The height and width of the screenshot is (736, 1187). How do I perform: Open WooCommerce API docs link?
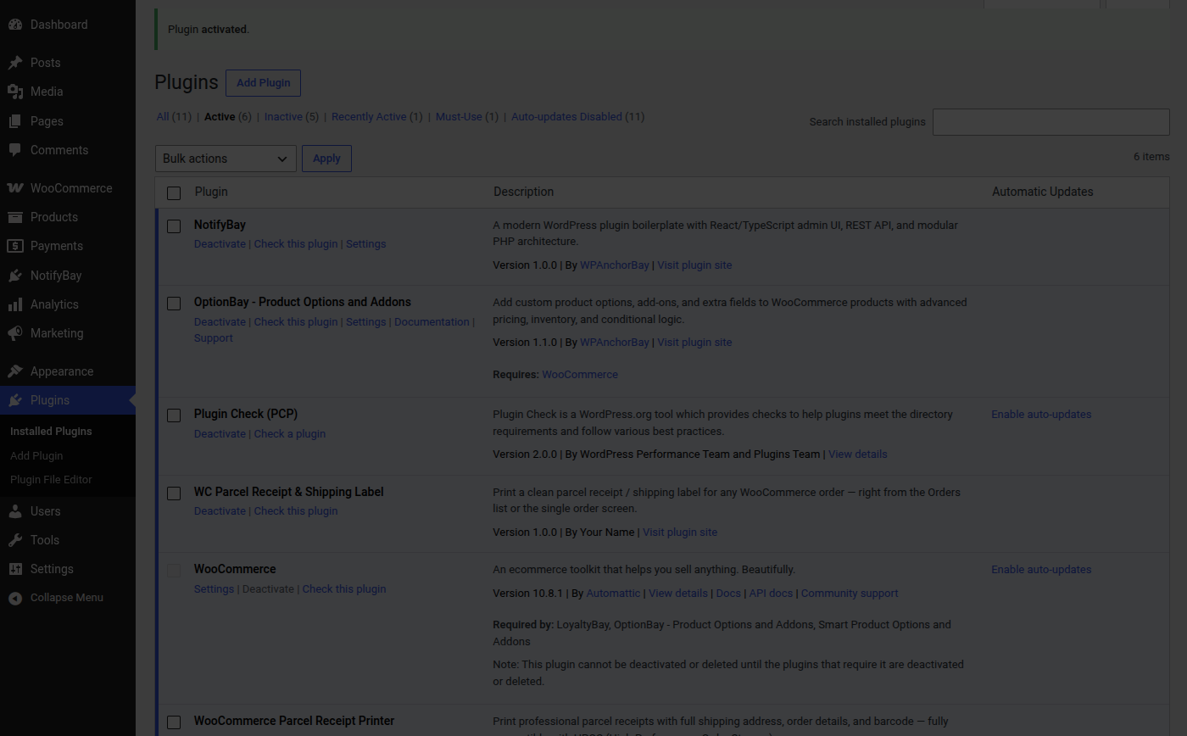point(771,594)
